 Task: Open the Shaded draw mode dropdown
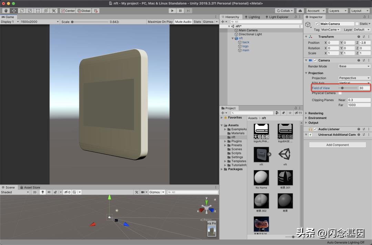[15, 192]
